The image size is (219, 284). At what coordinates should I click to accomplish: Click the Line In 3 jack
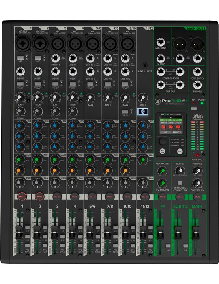coord(56,58)
